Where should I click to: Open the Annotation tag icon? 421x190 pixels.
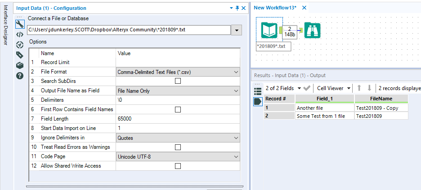[x=20, y=55]
